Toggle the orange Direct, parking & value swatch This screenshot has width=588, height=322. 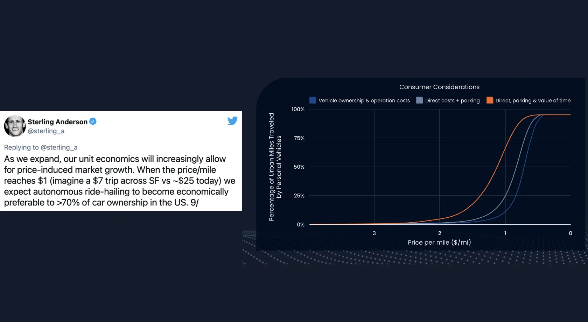coord(490,100)
